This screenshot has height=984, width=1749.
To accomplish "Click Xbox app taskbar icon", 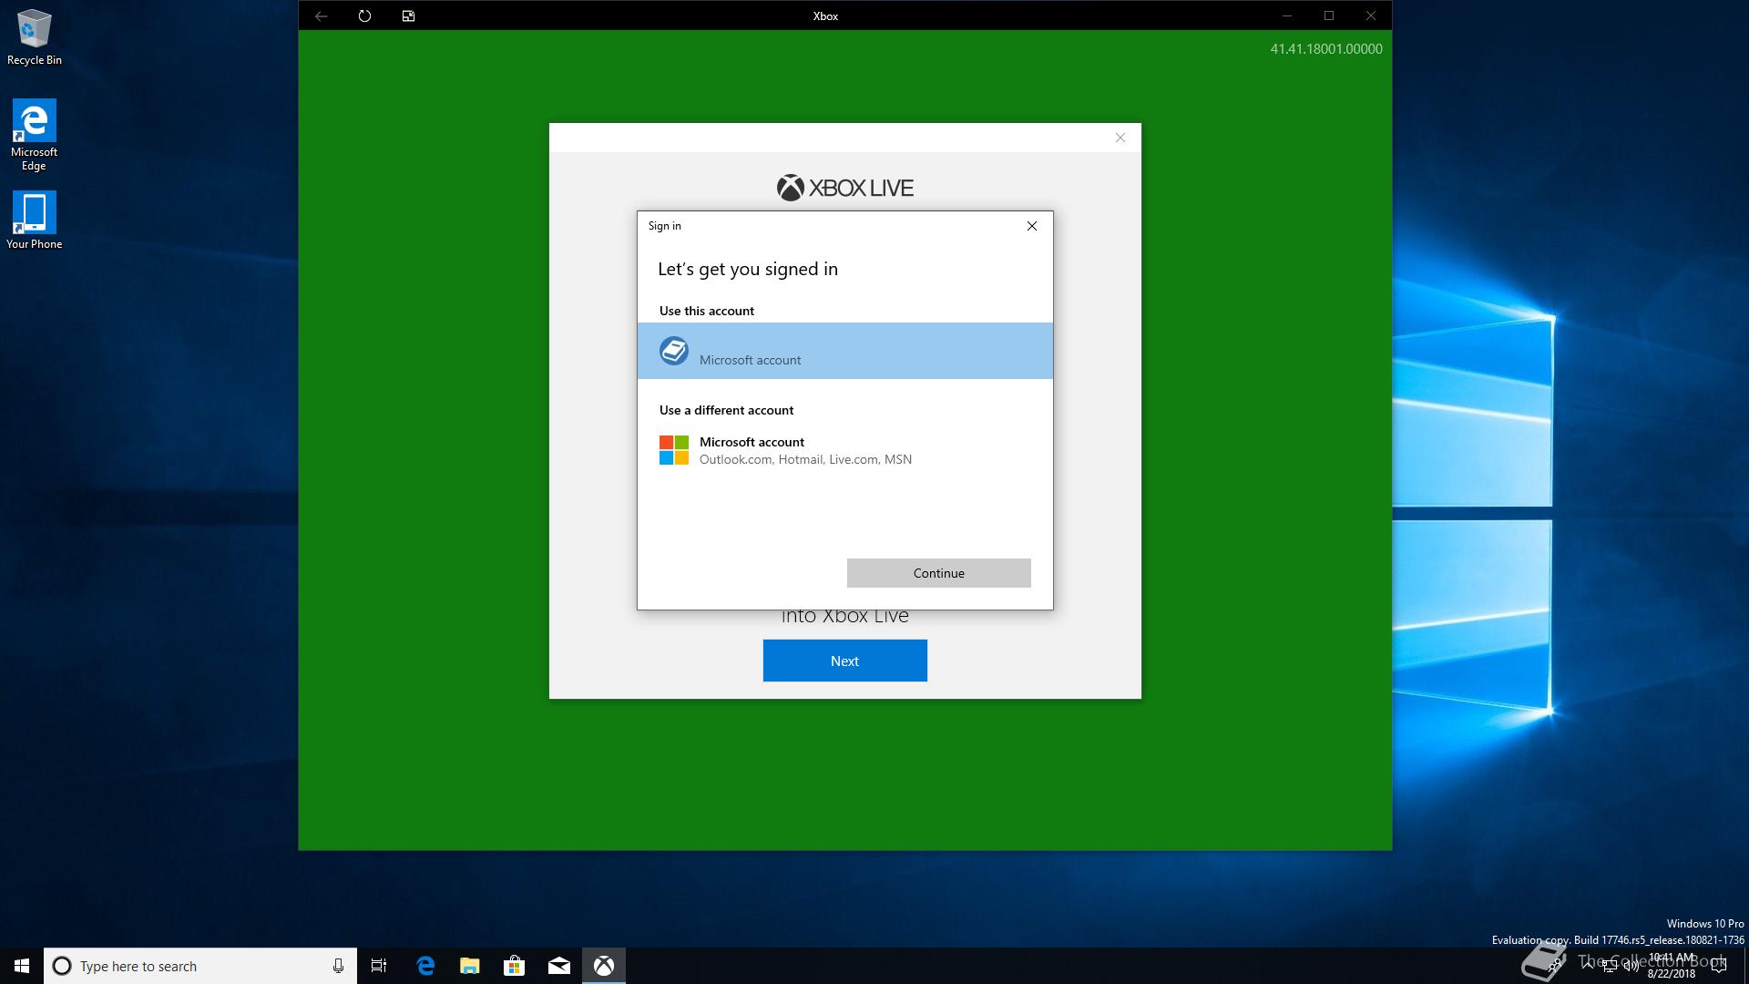I will point(604,966).
